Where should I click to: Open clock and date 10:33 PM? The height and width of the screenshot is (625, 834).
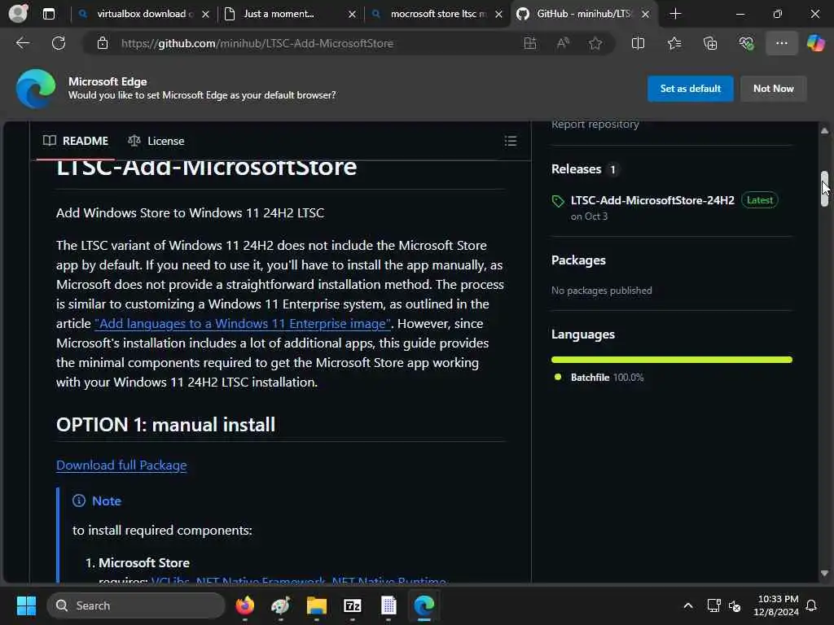(x=775, y=605)
